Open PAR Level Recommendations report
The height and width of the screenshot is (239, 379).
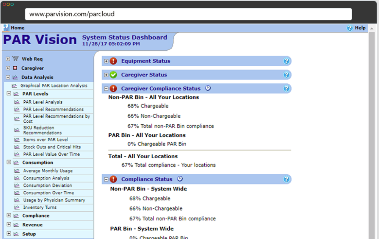click(53, 109)
